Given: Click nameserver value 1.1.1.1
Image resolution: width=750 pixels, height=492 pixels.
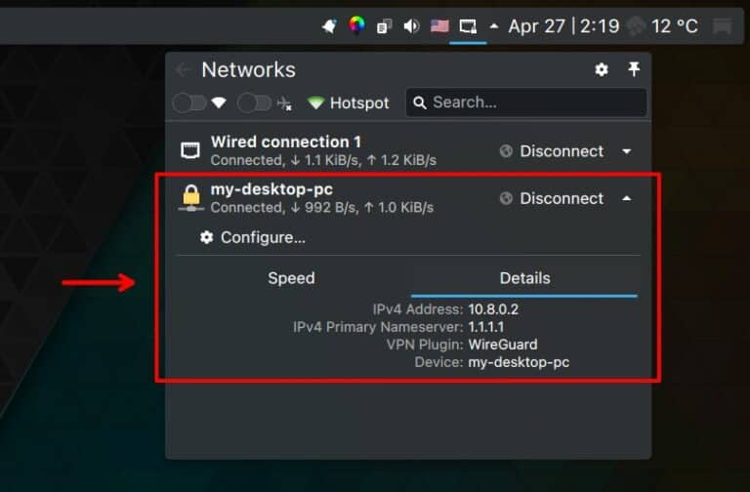Looking at the screenshot, I should pos(486,327).
